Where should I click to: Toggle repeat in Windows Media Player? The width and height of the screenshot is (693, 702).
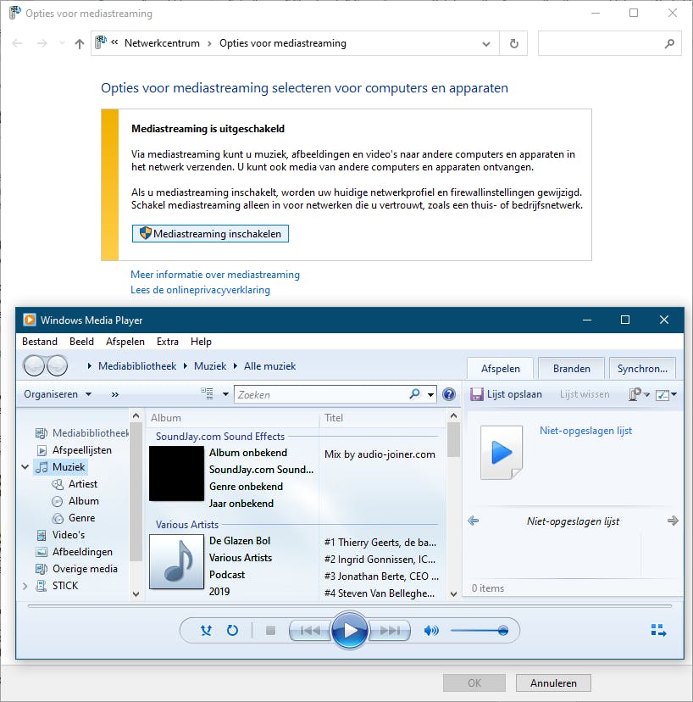(232, 631)
